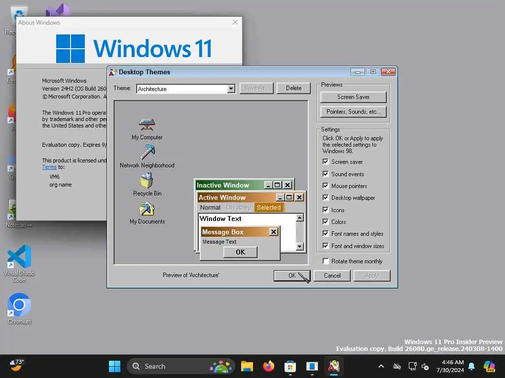Open the weather widget showing 73°
Screen dimensions: 505x378
tap(17, 366)
